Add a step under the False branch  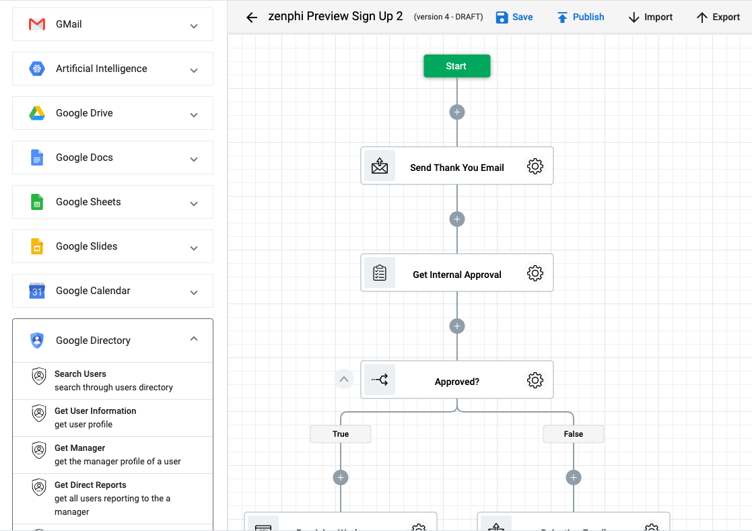(x=574, y=478)
